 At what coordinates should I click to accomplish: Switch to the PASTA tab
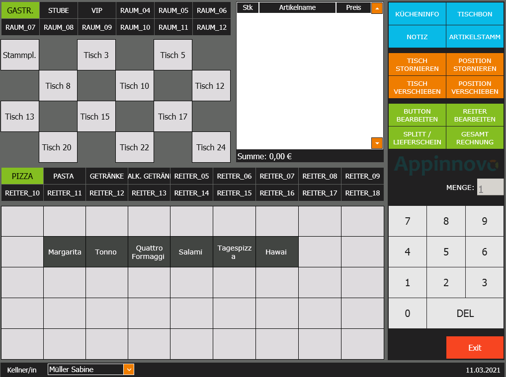[x=64, y=176]
